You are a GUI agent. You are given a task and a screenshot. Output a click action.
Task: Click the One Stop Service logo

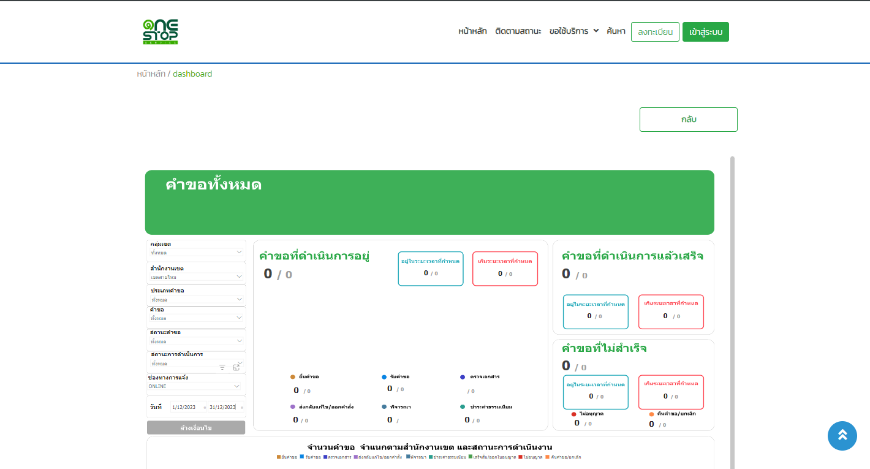(160, 32)
